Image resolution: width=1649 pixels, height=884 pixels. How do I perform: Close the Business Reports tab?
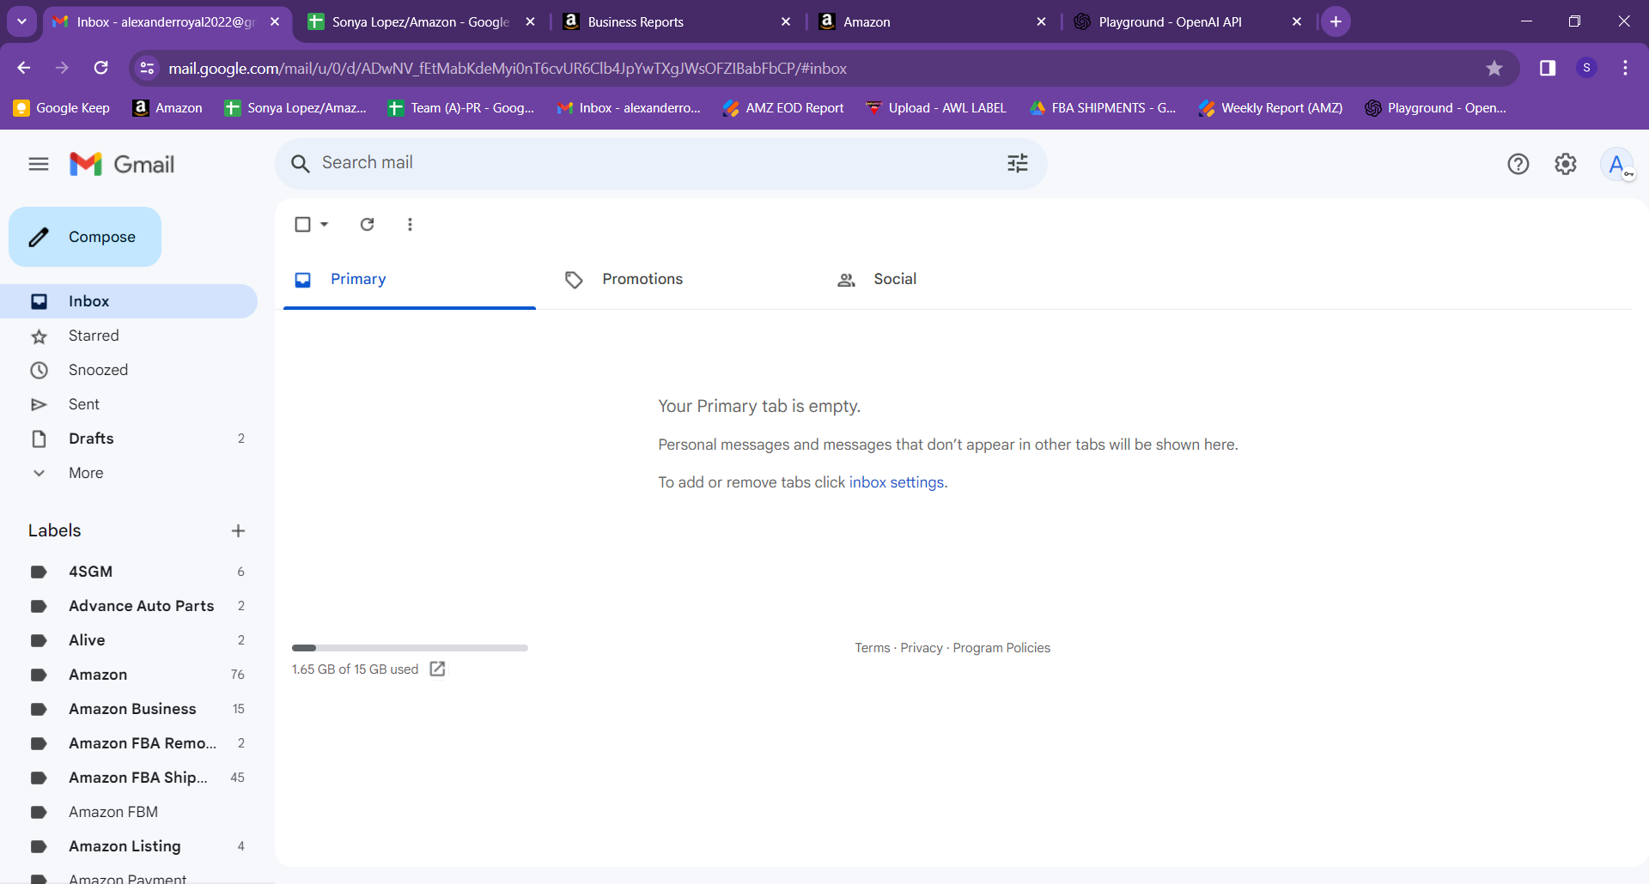[x=785, y=21]
